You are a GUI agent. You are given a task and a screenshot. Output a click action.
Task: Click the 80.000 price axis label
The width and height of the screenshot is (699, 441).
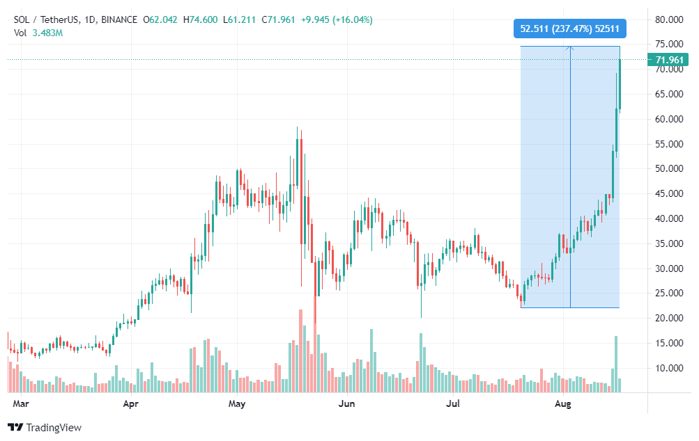tap(669, 19)
